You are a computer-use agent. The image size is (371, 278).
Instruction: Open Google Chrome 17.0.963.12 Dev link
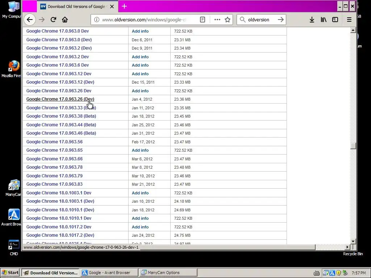pos(59,73)
